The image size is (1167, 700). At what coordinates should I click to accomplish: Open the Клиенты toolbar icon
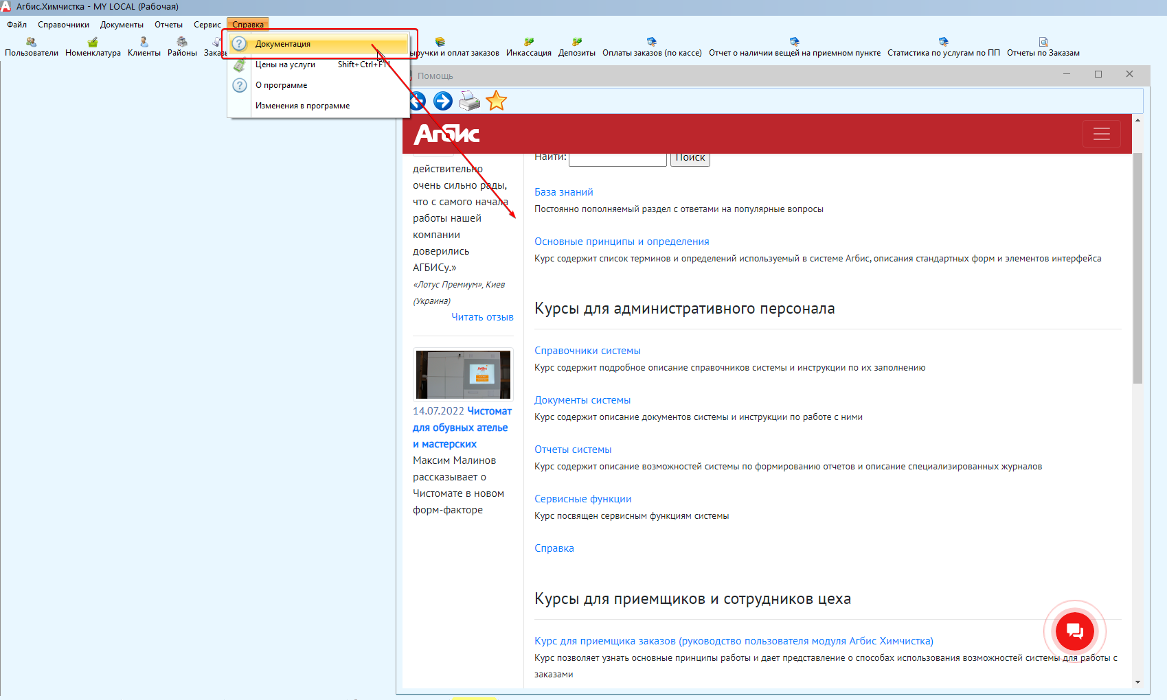(144, 47)
